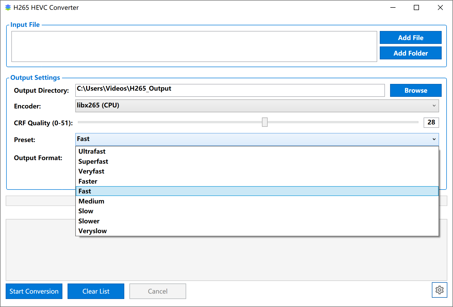453x307 pixels.
Task: Pick Slower in the preset dropdown
Action: [x=89, y=221]
